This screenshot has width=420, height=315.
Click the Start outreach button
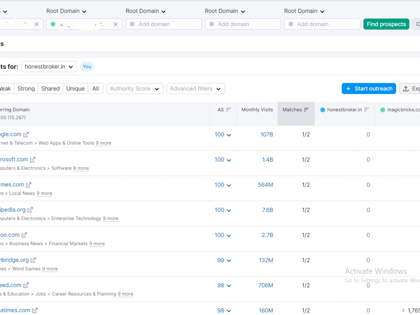coord(369,89)
